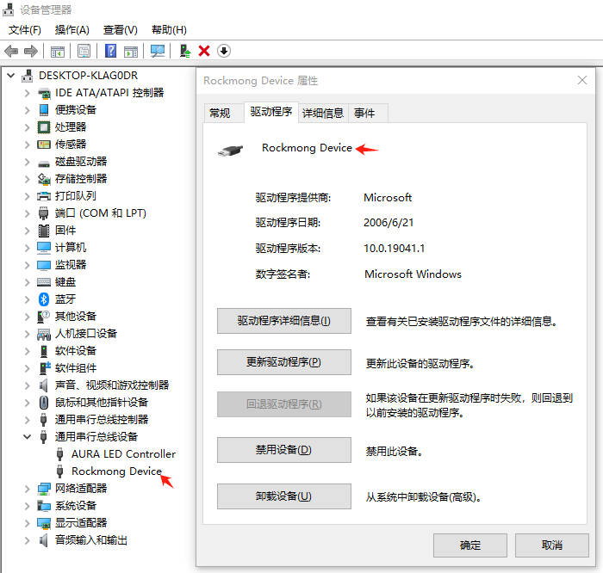The width and height of the screenshot is (603, 573).
Task: Confirm with the 确定 button
Action: (470, 545)
